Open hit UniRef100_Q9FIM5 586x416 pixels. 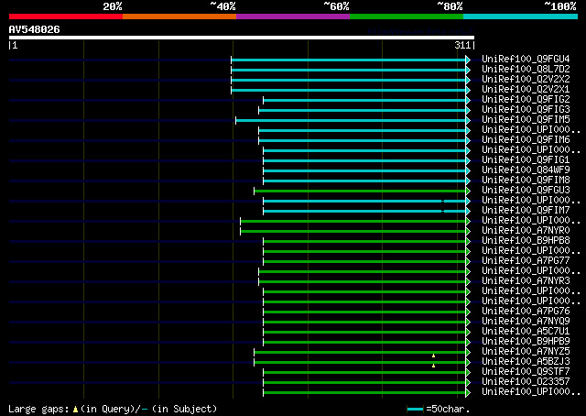(x=526, y=119)
